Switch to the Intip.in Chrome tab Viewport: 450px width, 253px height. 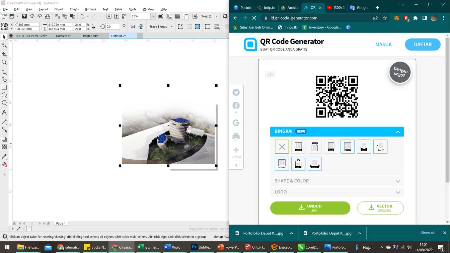[x=266, y=8]
